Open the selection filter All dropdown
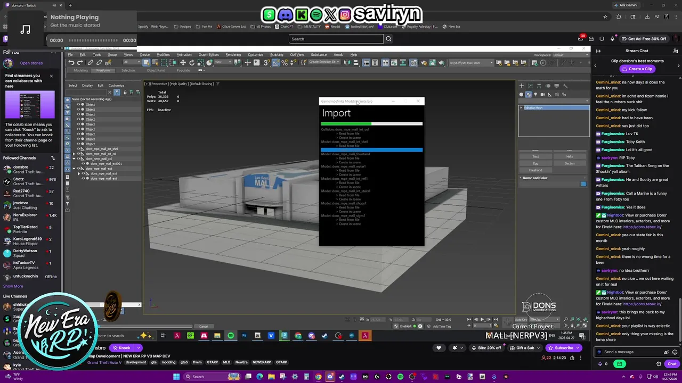 pyautogui.click(x=132, y=62)
